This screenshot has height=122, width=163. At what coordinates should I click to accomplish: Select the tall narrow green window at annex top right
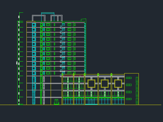click(x=137, y=80)
